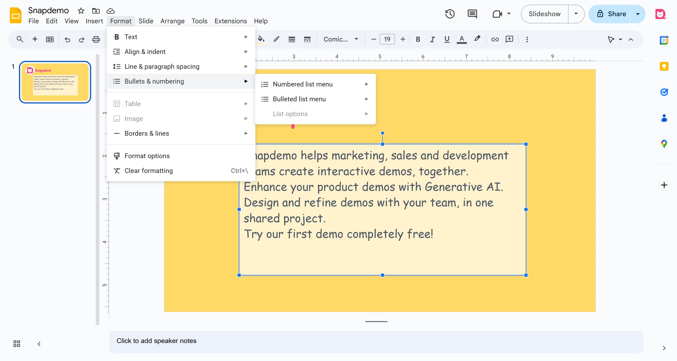The height and width of the screenshot is (361, 677).
Task: Select slide 1 thumbnail
Action: coord(55,82)
